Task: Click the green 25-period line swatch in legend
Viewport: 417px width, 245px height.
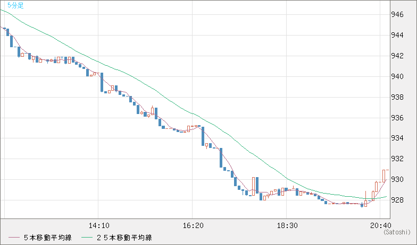Action: point(87,238)
